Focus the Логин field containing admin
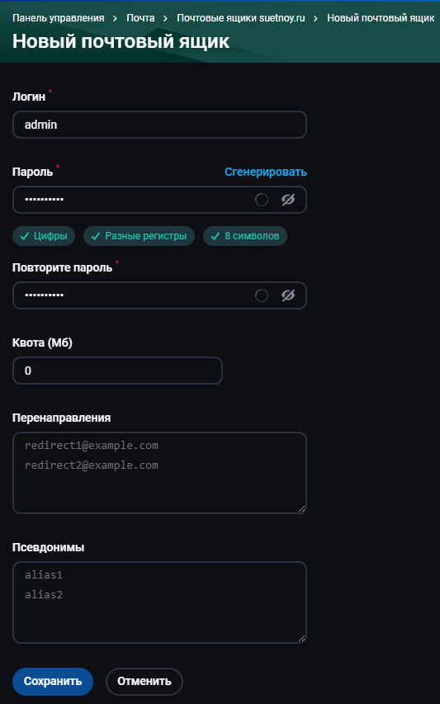The height and width of the screenshot is (704, 440). 159,125
